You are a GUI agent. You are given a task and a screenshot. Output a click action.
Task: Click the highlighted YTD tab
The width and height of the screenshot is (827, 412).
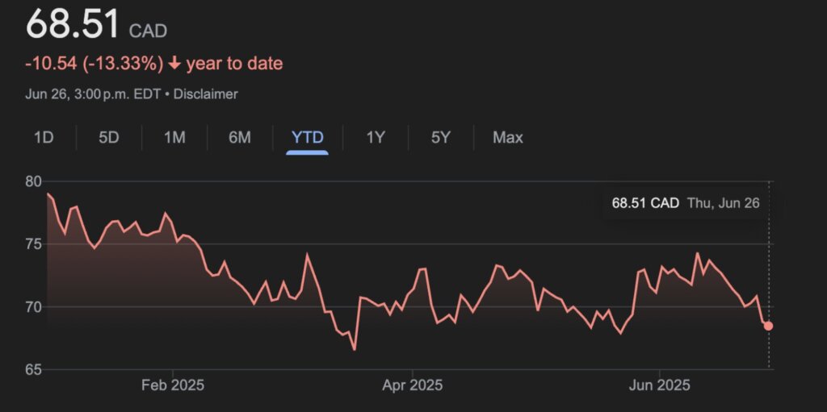(x=307, y=138)
